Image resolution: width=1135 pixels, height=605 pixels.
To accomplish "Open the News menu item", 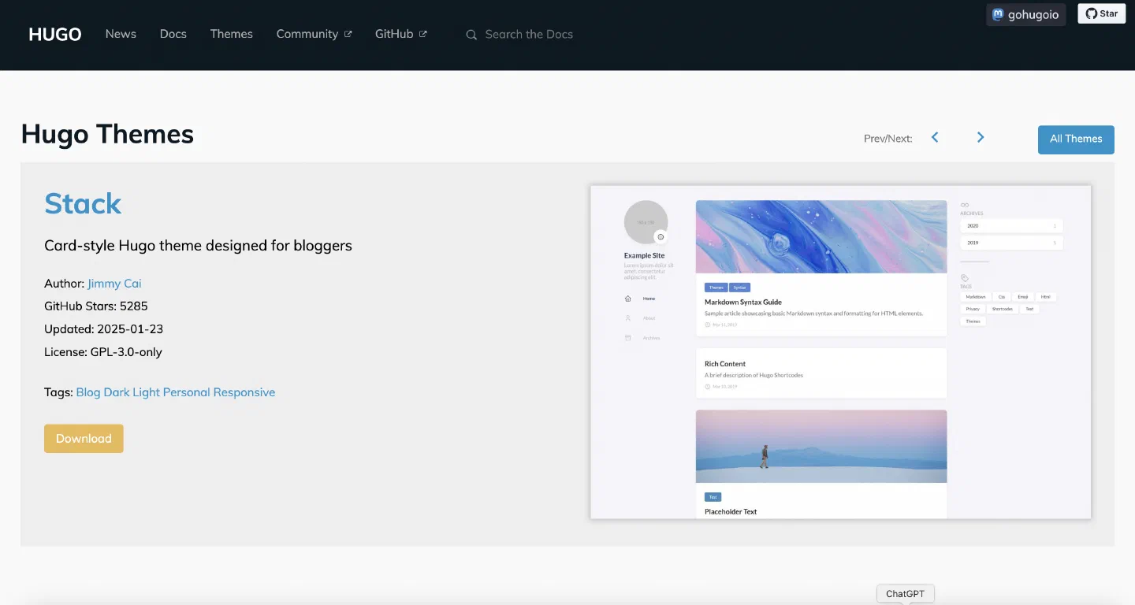I will (121, 34).
